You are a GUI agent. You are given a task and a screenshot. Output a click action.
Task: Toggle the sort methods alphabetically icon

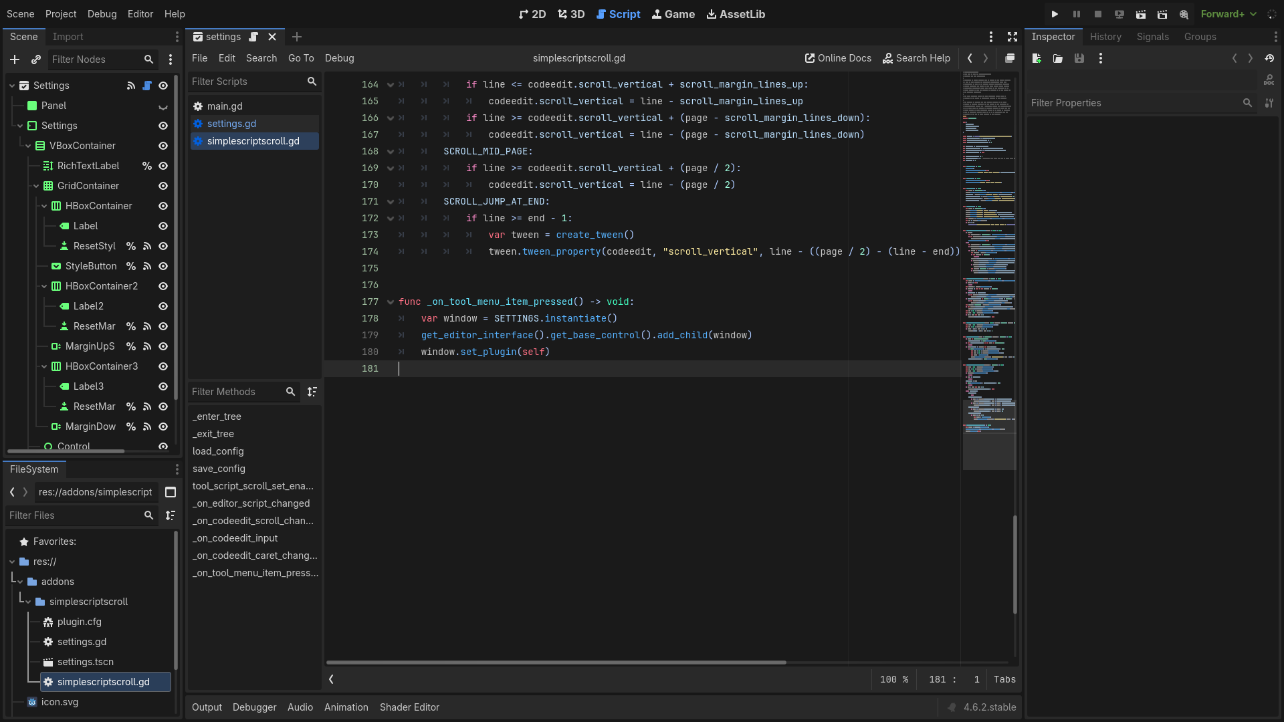[312, 392]
